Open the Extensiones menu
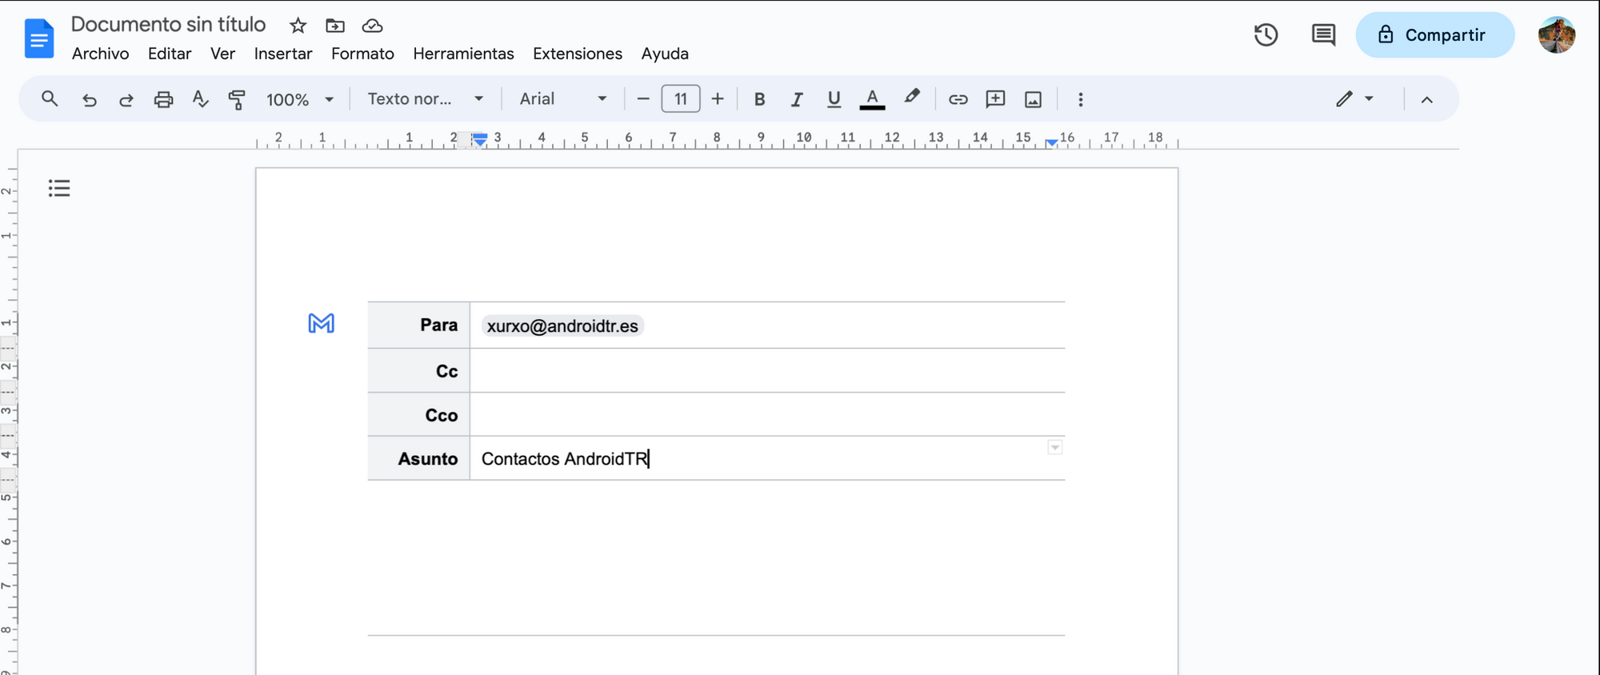 click(x=578, y=54)
